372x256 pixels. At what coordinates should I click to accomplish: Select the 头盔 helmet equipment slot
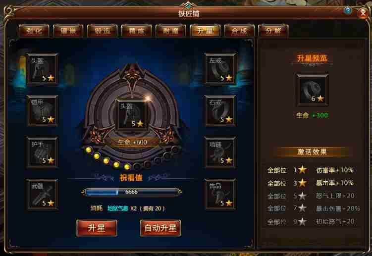pos(43,69)
